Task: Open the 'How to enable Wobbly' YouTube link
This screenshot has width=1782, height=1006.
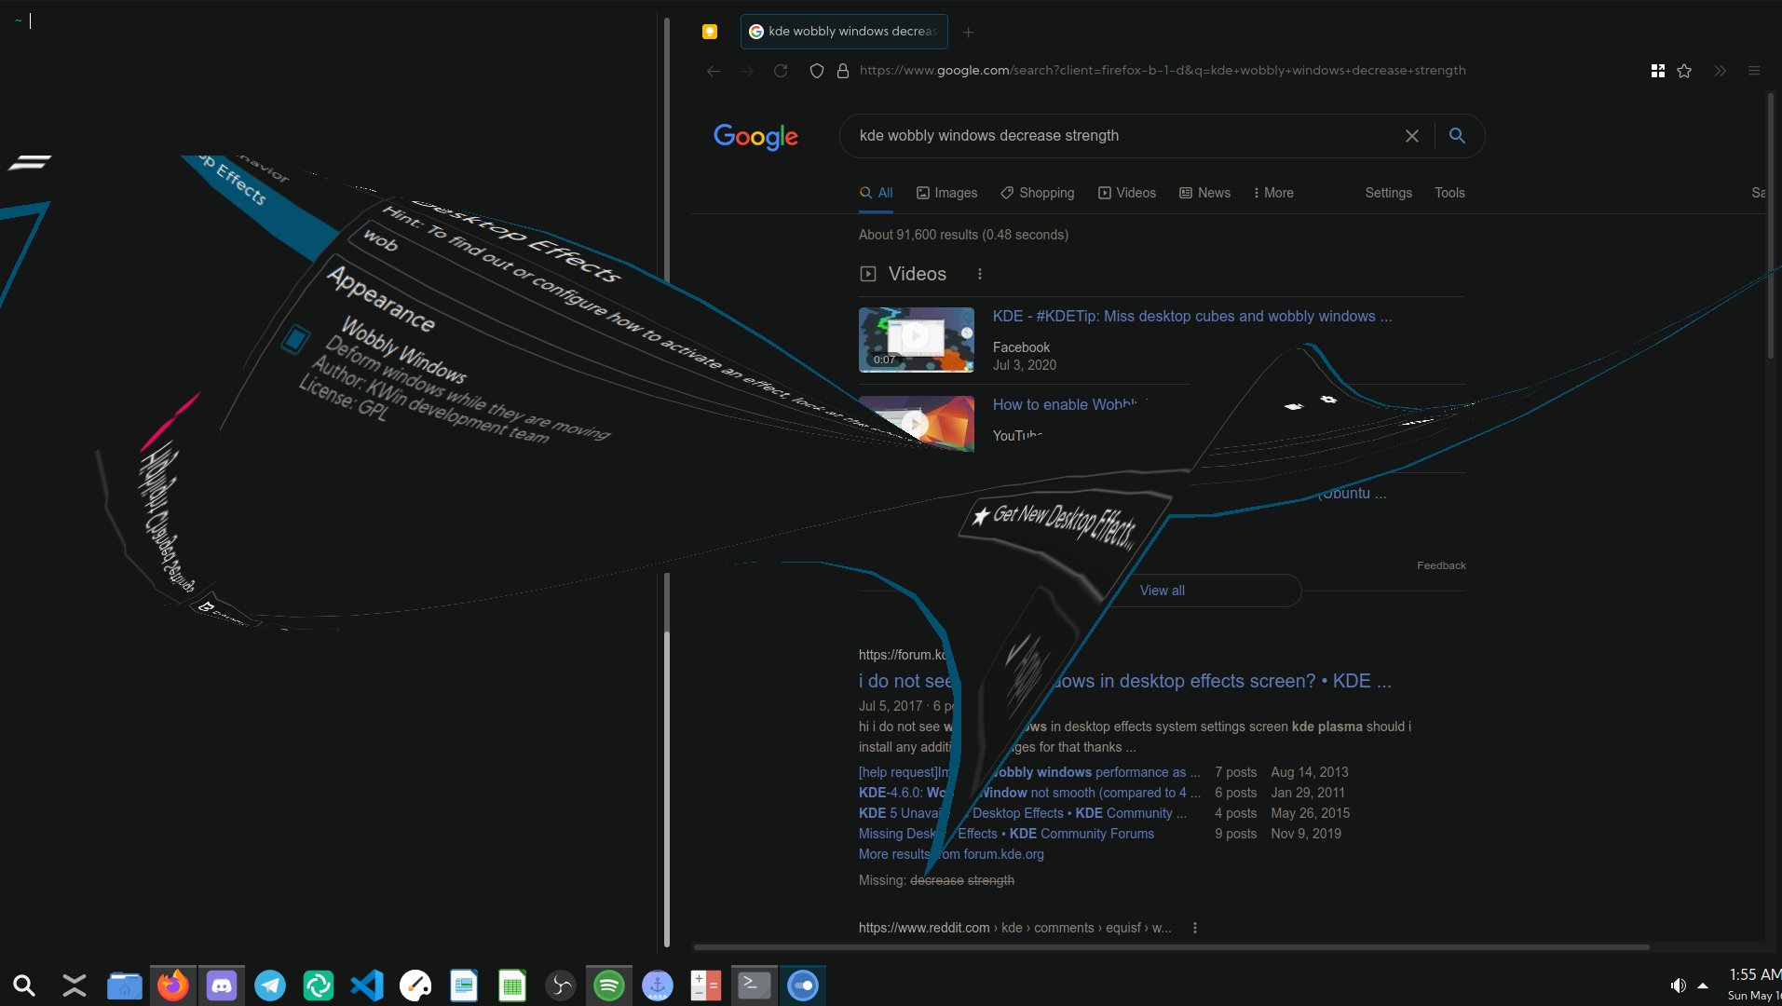Action: [x=1068, y=405]
